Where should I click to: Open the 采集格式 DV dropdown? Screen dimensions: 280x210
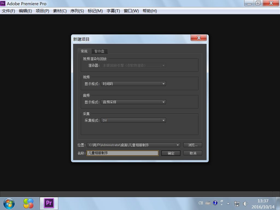(133, 120)
